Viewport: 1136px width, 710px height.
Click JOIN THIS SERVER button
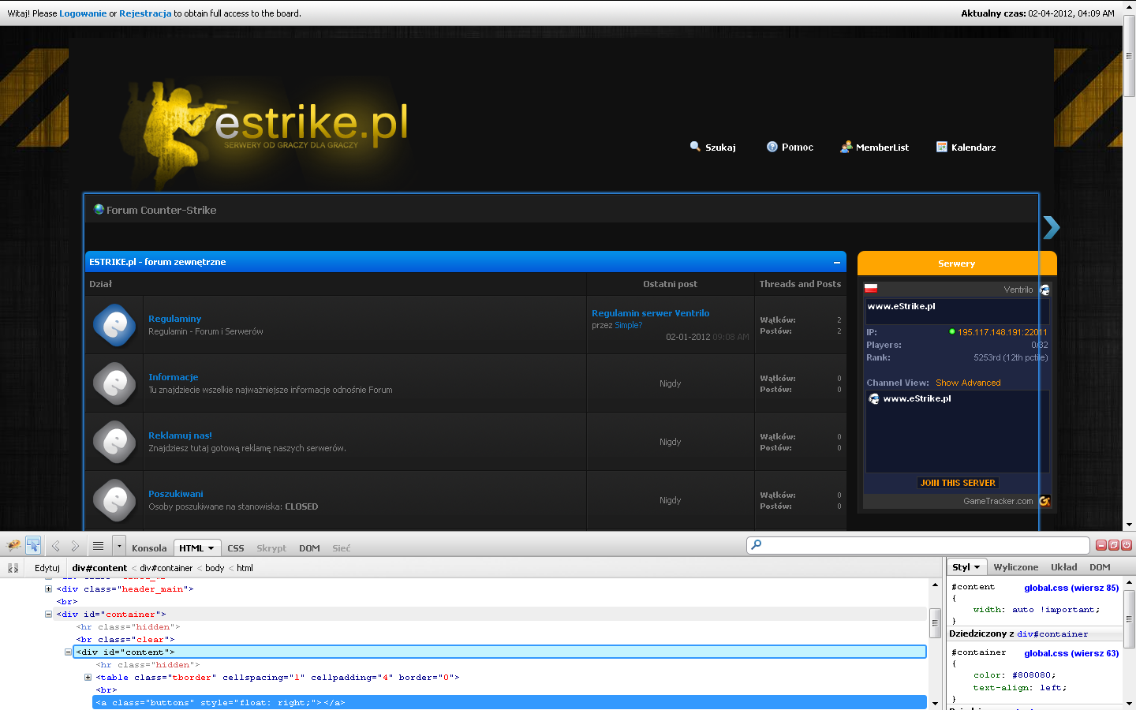click(x=958, y=483)
